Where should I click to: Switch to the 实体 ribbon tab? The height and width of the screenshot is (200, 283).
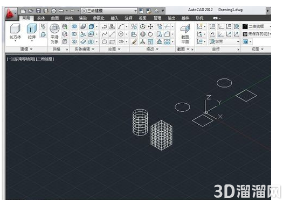[41, 18]
